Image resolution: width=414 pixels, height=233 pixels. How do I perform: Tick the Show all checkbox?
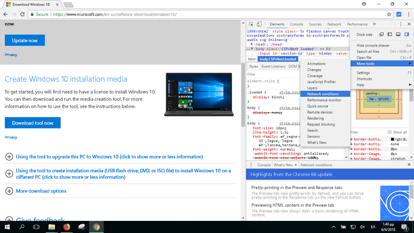coord(390,132)
